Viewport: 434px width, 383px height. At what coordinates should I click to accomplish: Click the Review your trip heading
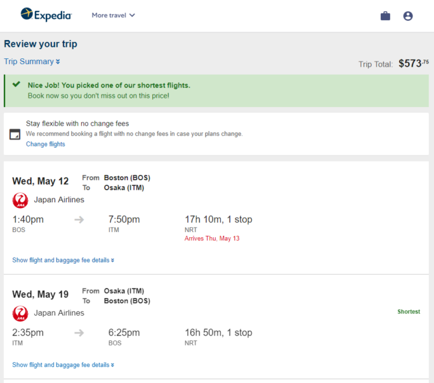click(x=41, y=44)
